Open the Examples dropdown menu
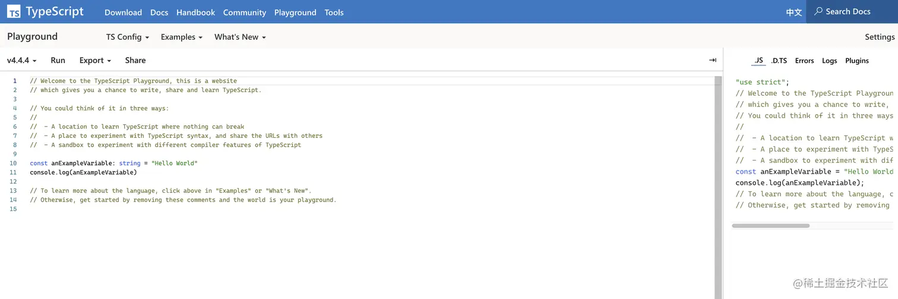 (x=182, y=37)
